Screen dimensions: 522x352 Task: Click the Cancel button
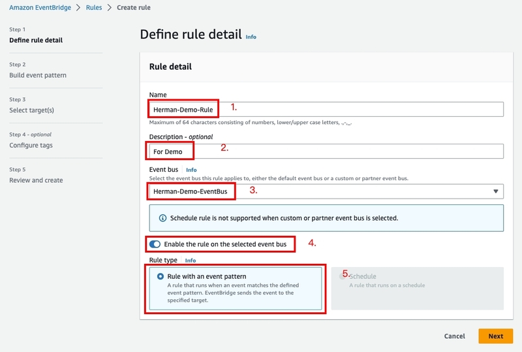(454, 336)
